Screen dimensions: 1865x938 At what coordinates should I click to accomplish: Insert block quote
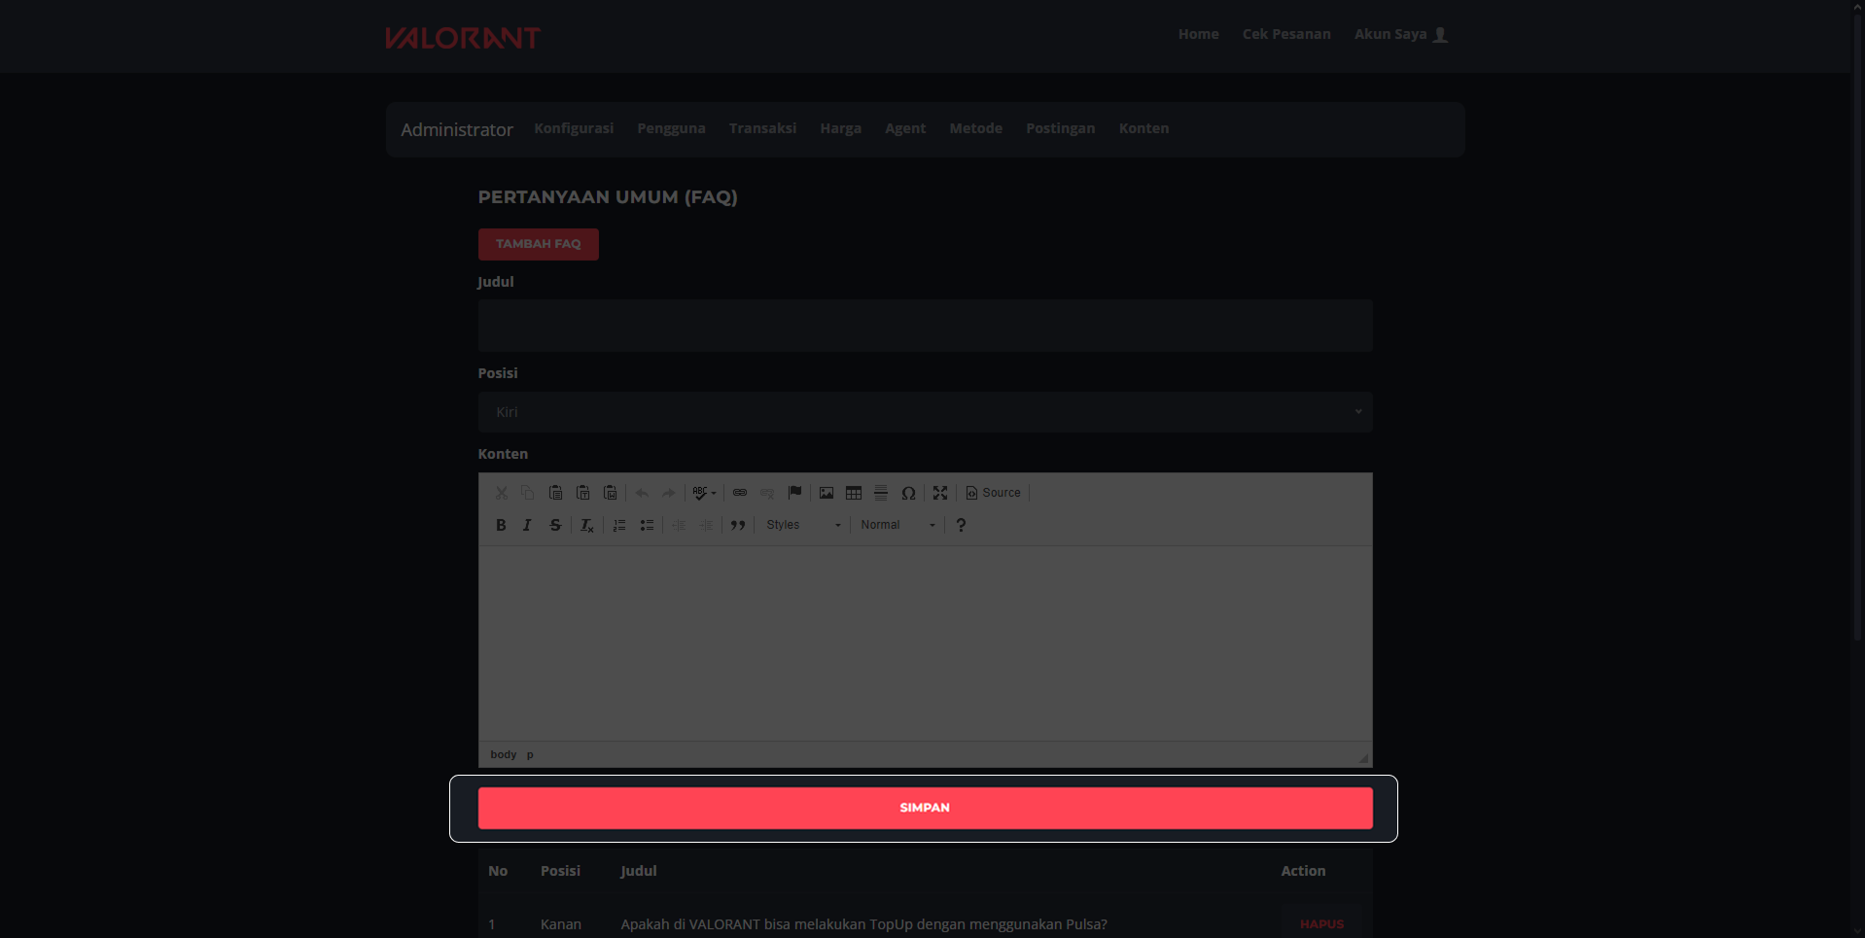[739, 525]
